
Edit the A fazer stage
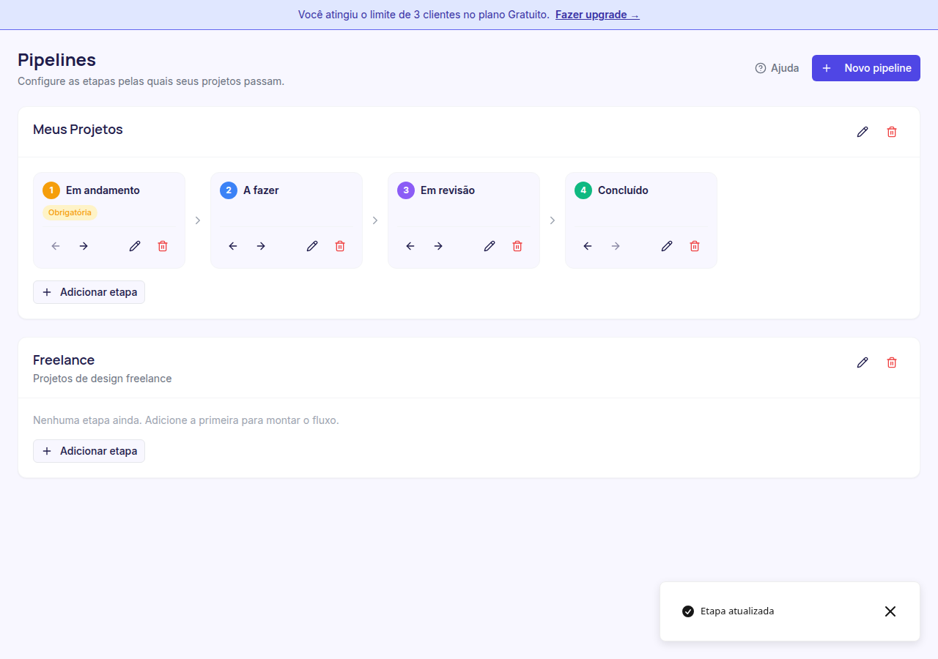coord(312,246)
